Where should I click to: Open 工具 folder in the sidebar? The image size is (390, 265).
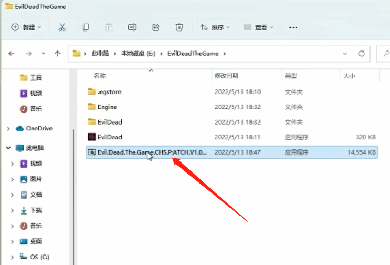pos(31,78)
